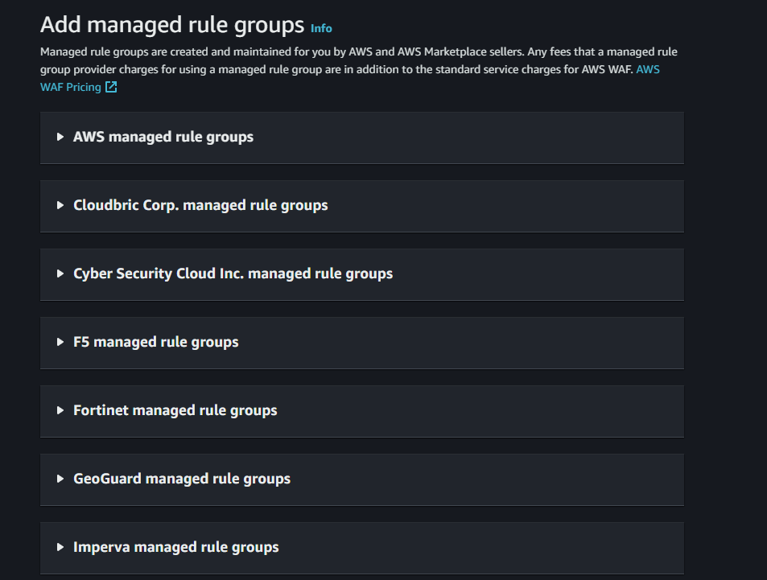Screen dimensions: 767x580
Task: Click the Info link beside page heading
Action: click(320, 28)
